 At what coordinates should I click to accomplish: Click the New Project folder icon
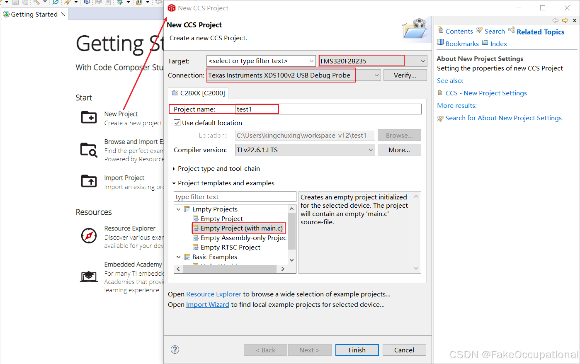[x=89, y=117]
